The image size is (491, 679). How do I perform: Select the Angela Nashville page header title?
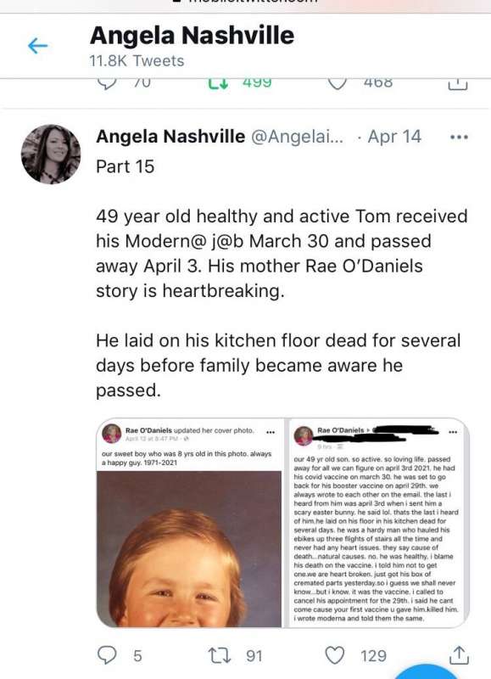[x=192, y=36]
